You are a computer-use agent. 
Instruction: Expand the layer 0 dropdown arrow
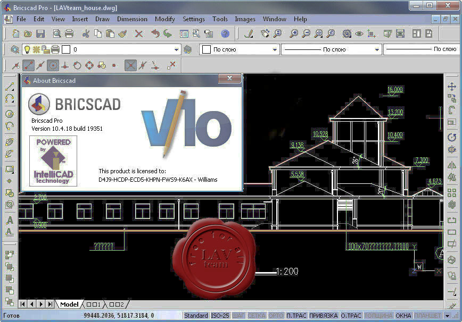pyautogui.click(x=176, y=49)
